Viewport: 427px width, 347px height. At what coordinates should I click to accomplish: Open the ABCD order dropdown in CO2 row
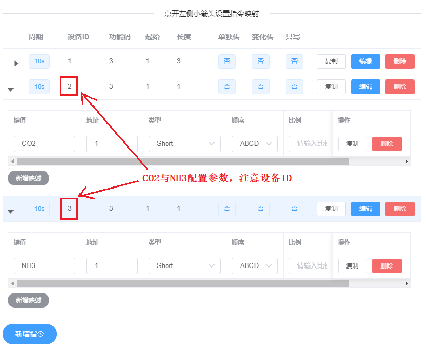click(255, 144)
